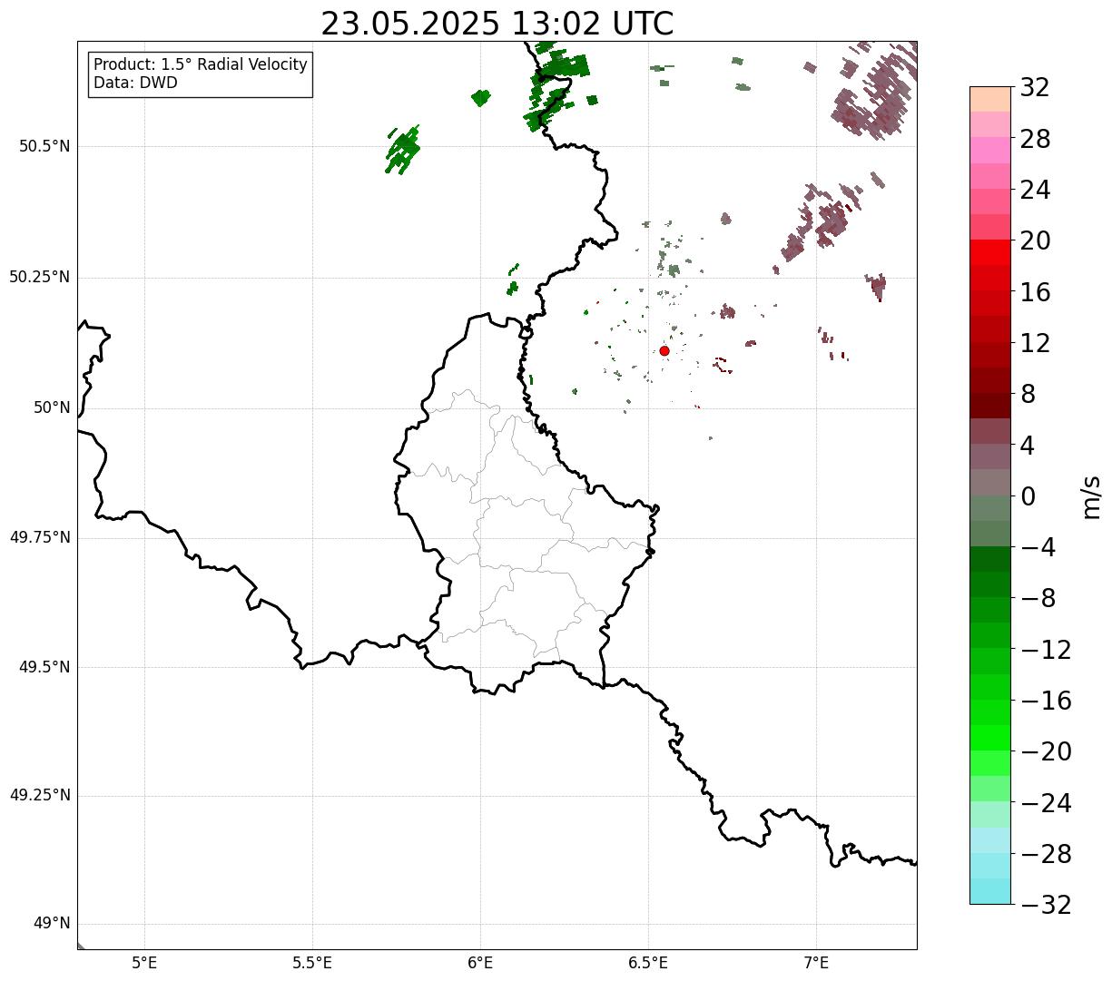Click the −20 colorbar tick label
Image resolution: width=1112 pixels, height=981 pixels.
(x=1046, y=751)
